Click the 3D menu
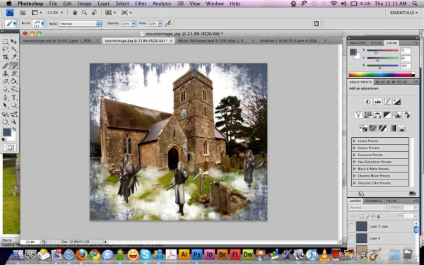Screen dimensions: 424x265 click(180, 4)
